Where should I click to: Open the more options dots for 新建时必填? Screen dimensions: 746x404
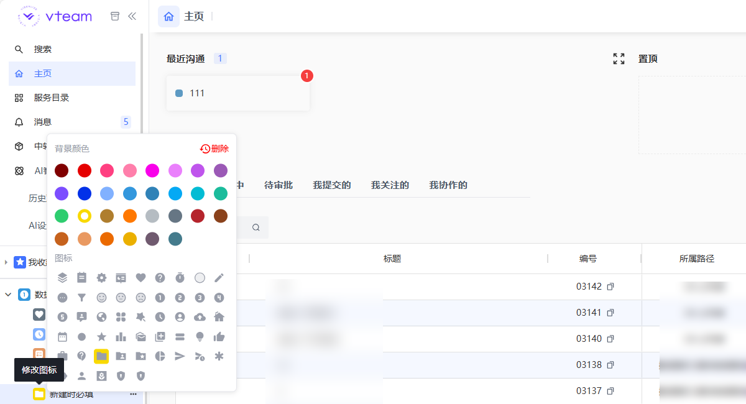click(x=133, y=394)
